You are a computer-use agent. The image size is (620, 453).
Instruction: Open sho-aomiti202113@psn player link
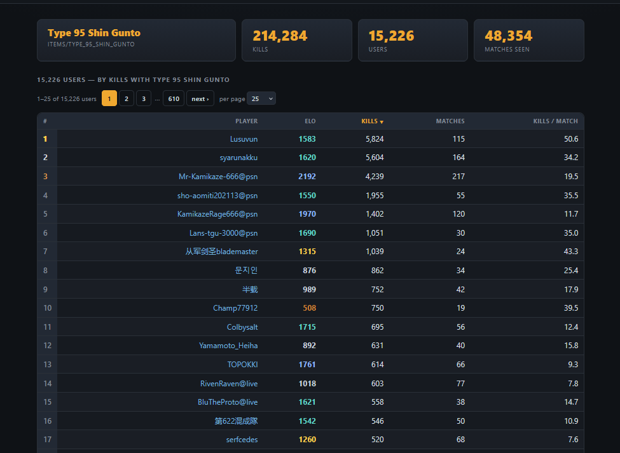click(x=217, y=196)
